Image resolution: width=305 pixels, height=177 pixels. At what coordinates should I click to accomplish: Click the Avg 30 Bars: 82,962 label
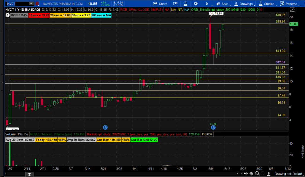point(81,140)
